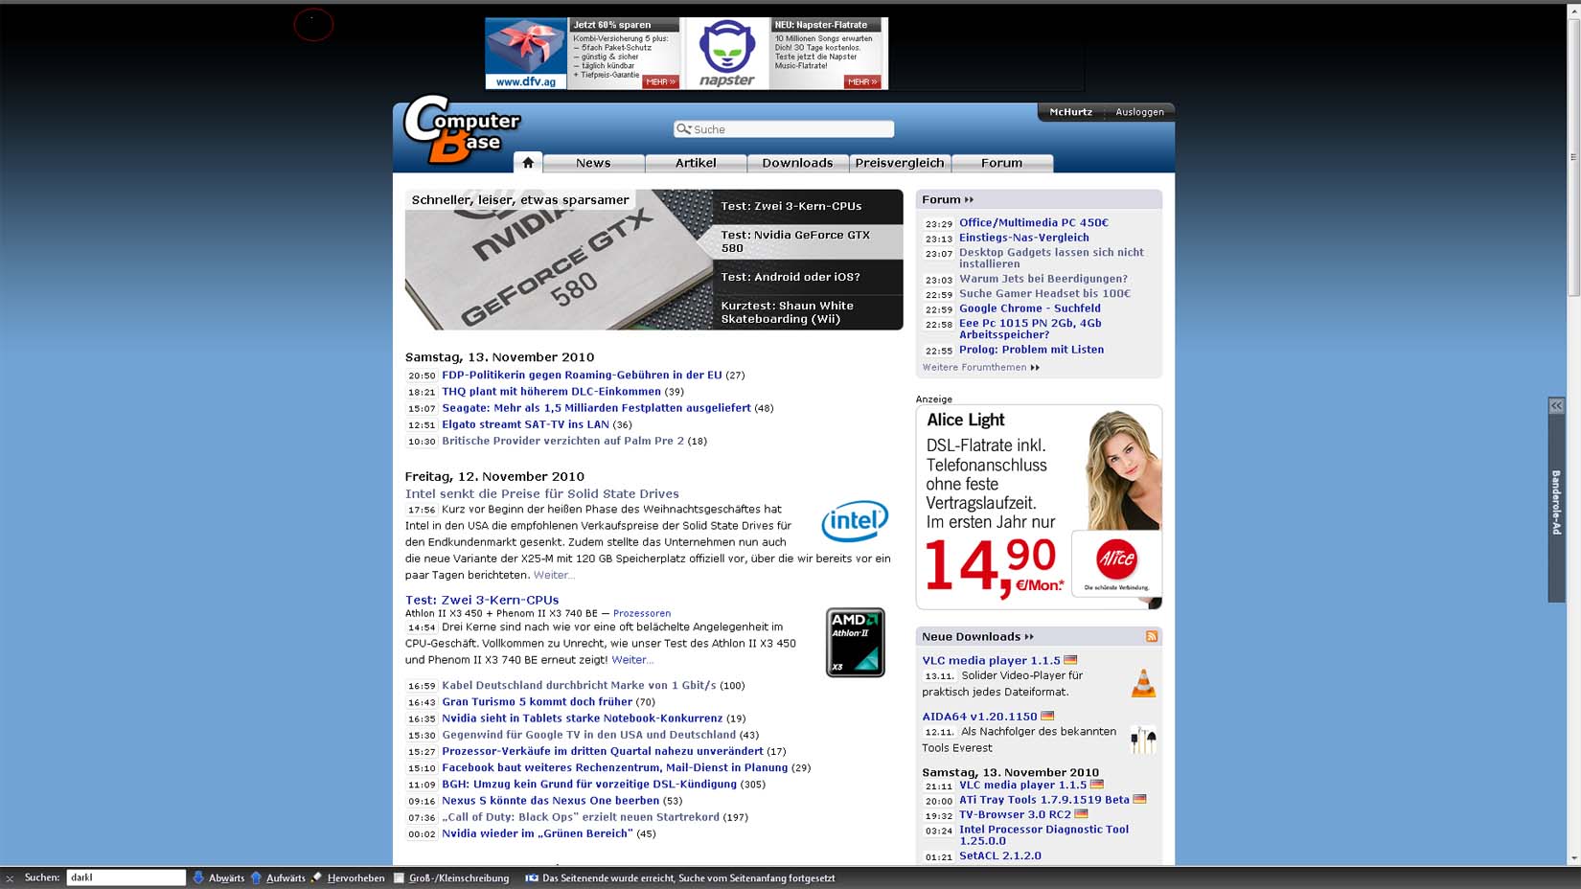
Task: Open the Forum tab in navigation
Action: [x=1002, y=163]
